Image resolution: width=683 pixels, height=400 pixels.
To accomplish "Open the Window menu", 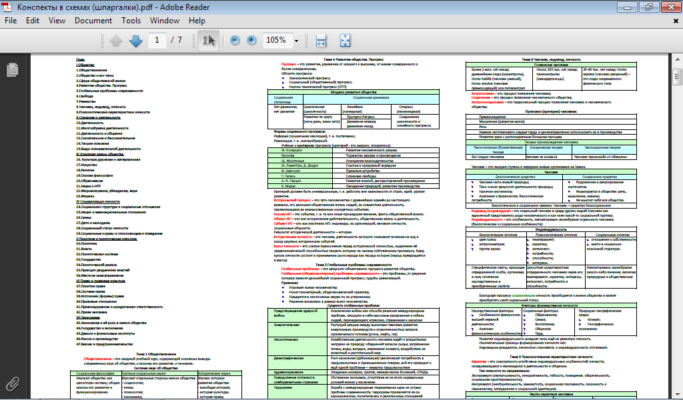I will tap(165, 21).
